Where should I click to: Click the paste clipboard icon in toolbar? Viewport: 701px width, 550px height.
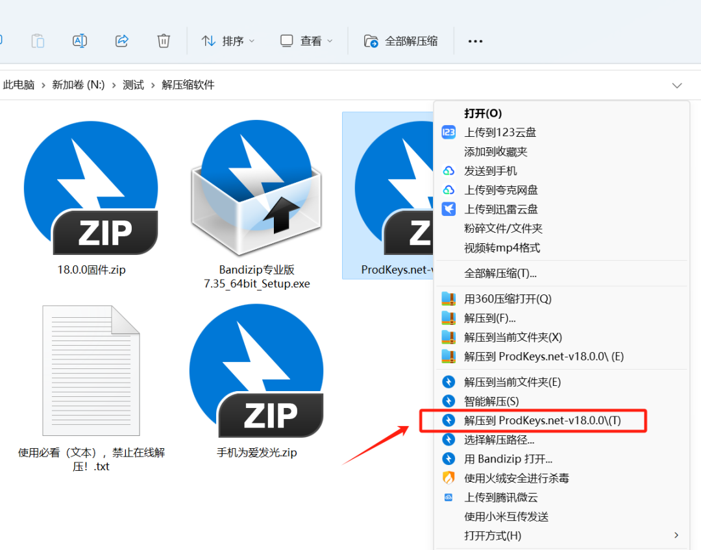[38, 41]
